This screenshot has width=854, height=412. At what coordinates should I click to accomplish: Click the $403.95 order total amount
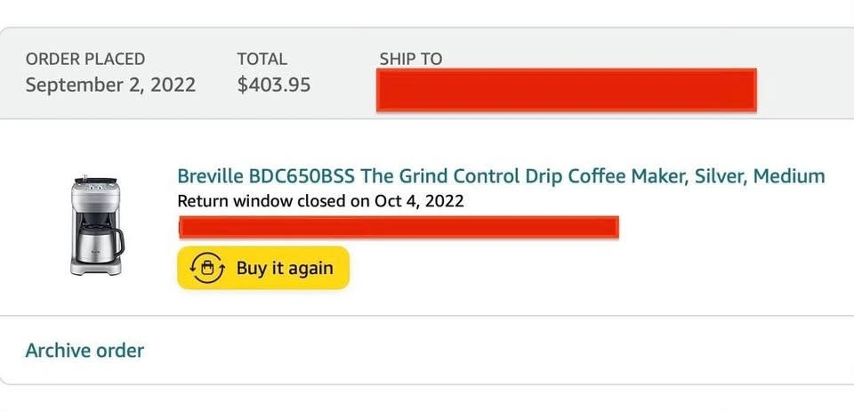coord(274,85)
